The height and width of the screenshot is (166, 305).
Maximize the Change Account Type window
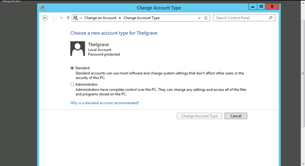261,7
